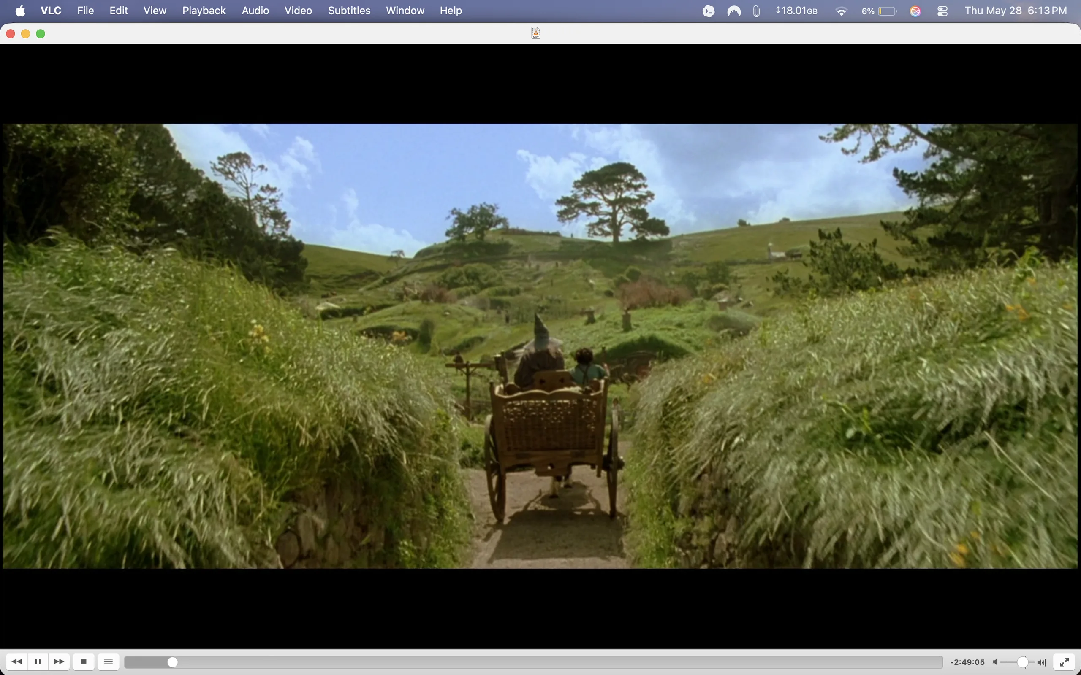Screen dimensions: 1081x675
Task: Click the Wi-Fi status icon
Action: point(842,11)
